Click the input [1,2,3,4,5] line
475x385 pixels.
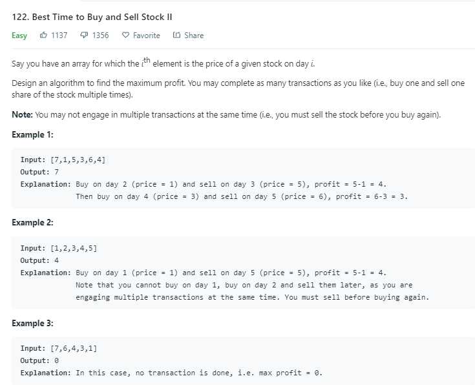(x=58, y=248)
